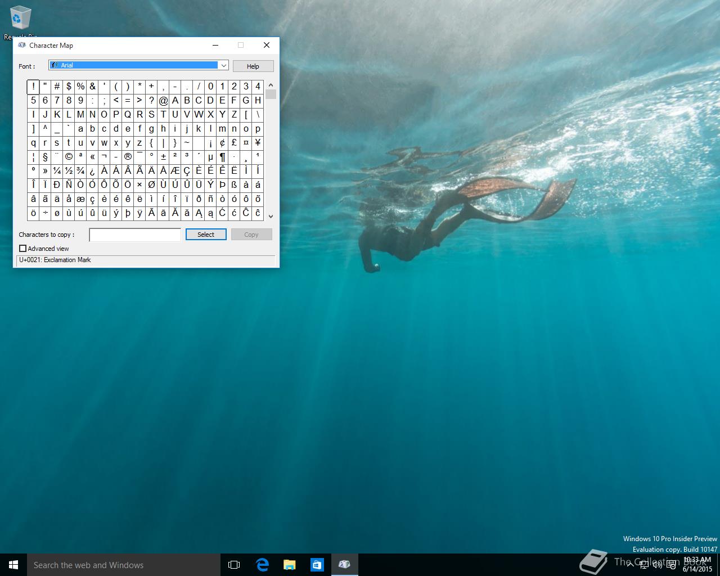The image size is (720, 576).
Task: Choose the cent sign ¢ cell
Action: point(222,142)
